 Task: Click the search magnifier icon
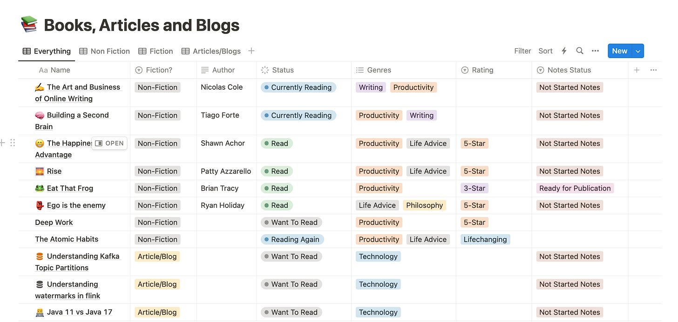click(x=579, y=51)
